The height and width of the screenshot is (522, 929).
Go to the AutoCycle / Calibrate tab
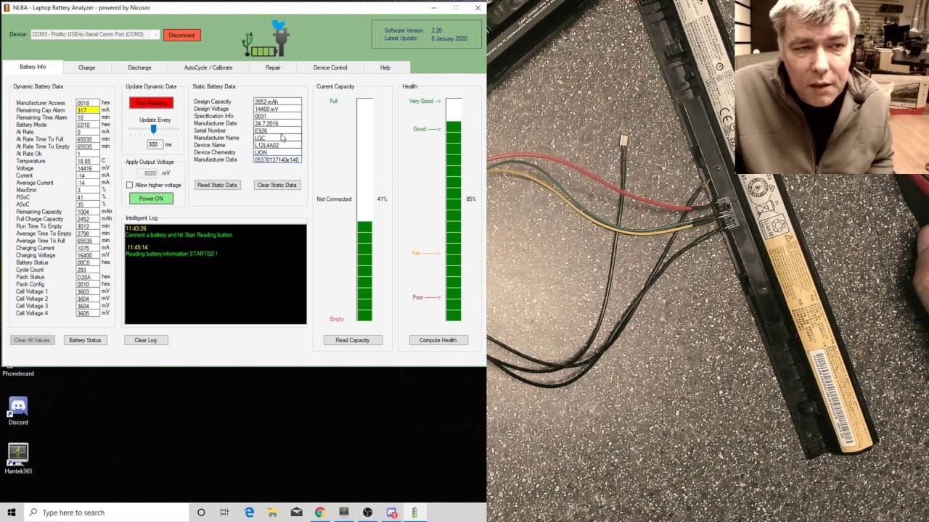pyautogui.click(x=208, y=67)
